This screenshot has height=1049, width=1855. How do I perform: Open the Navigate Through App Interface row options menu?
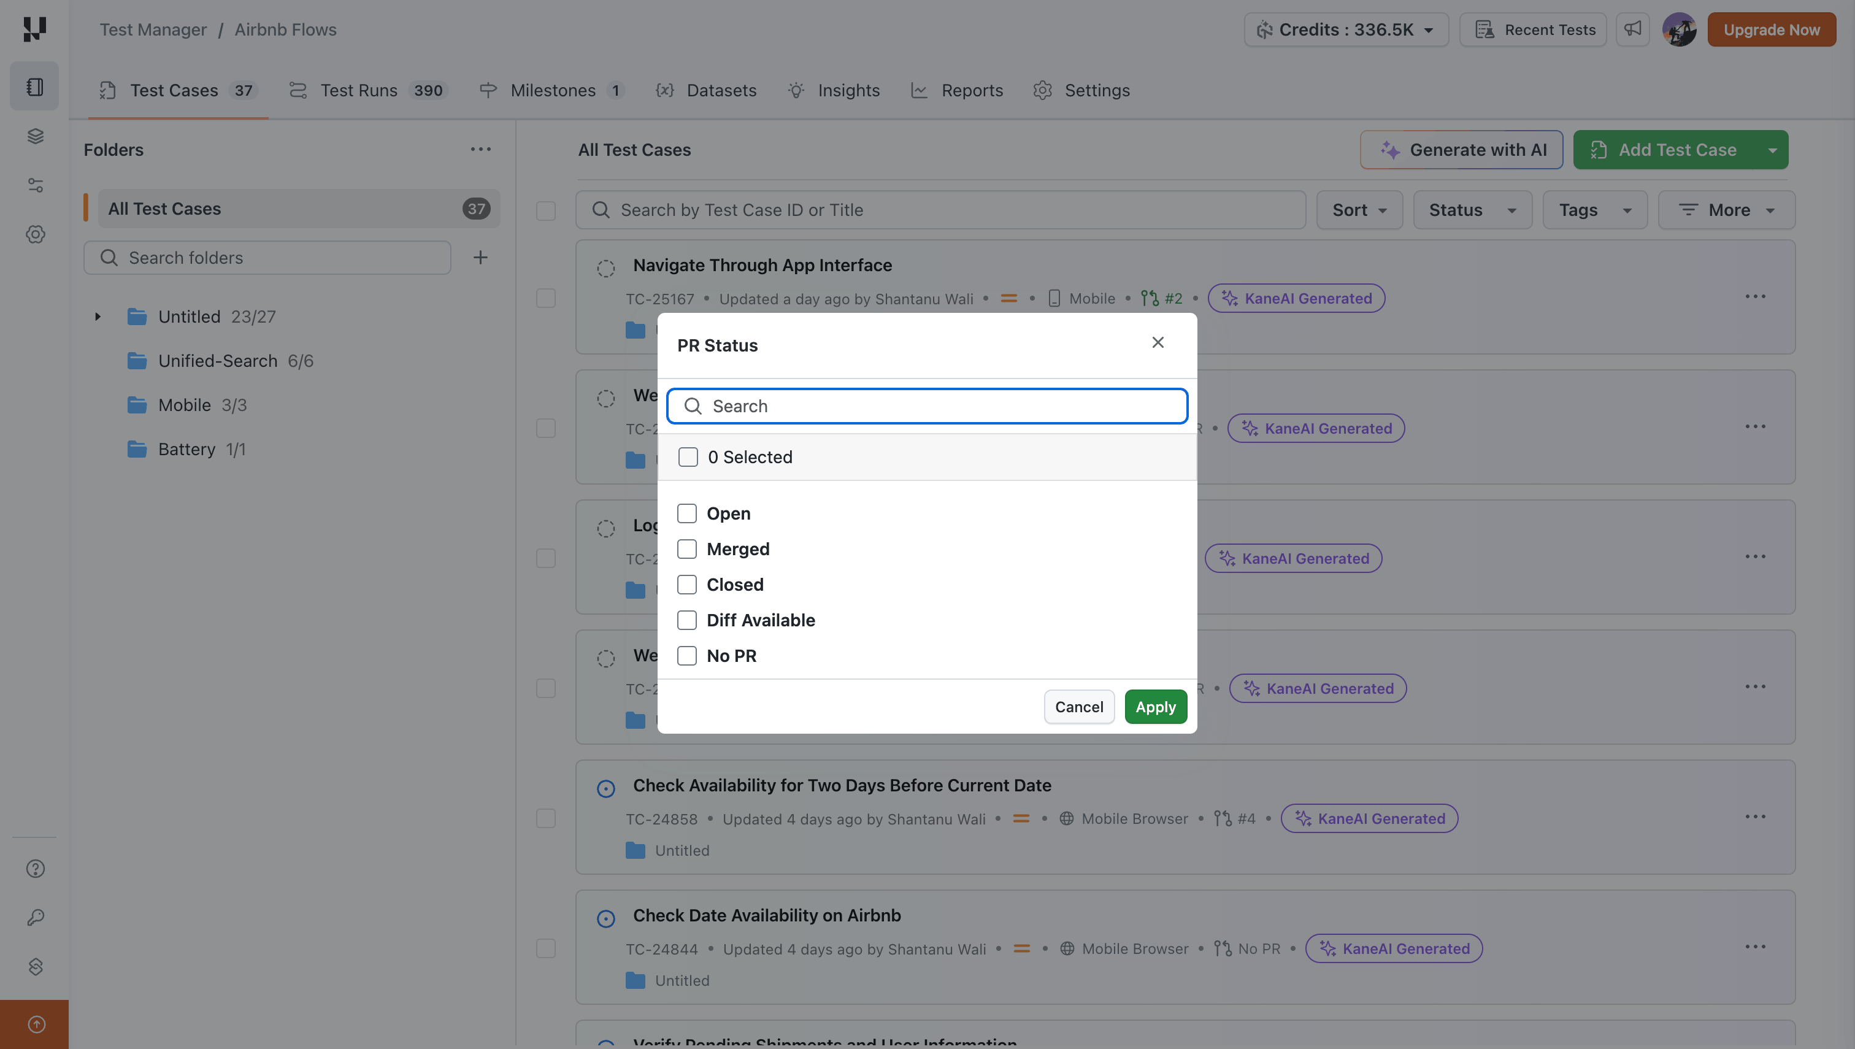(x=1755, y=297)
